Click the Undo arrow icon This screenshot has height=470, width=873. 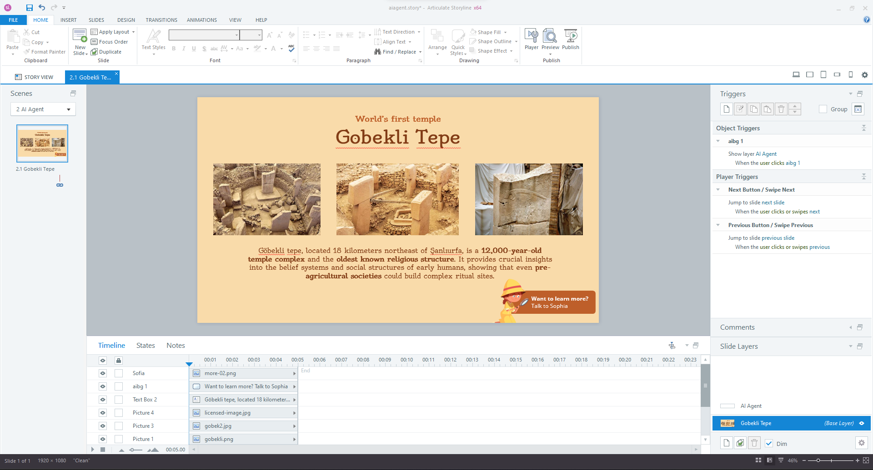click(42, 8)
